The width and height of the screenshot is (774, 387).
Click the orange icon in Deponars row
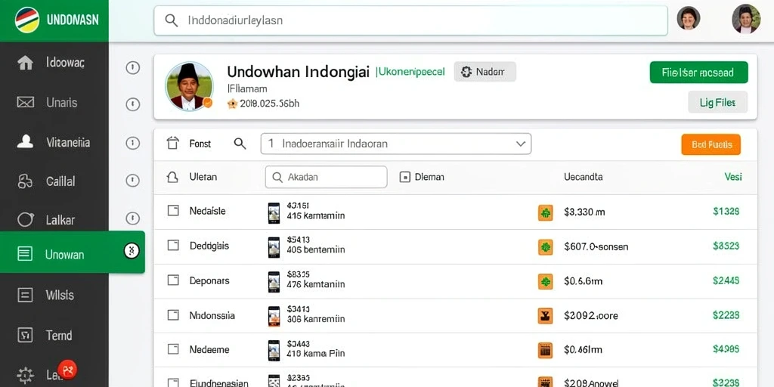(x=545, y=281)
